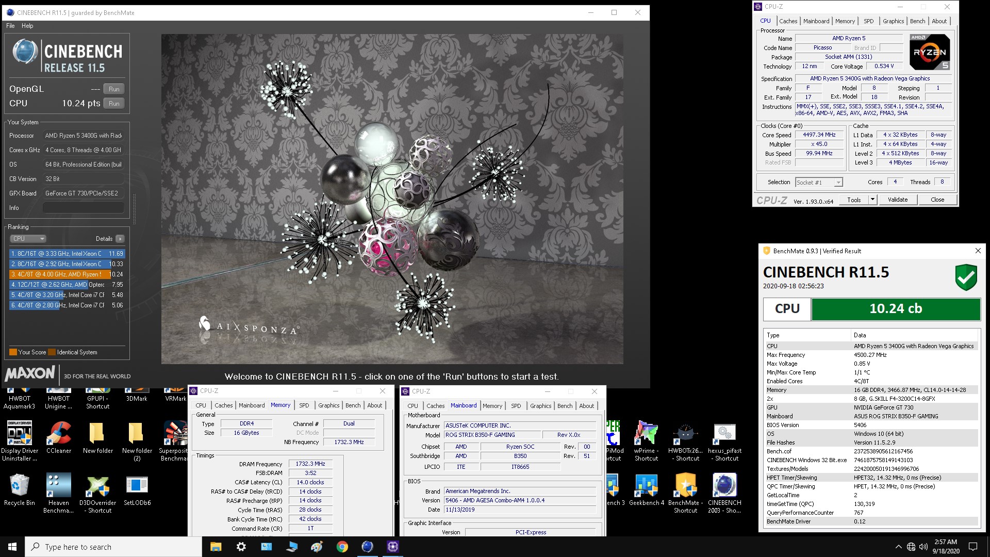Expand ranking Details arrow in Cinebench
Screen dimensions: 990x557
[120, 239]
